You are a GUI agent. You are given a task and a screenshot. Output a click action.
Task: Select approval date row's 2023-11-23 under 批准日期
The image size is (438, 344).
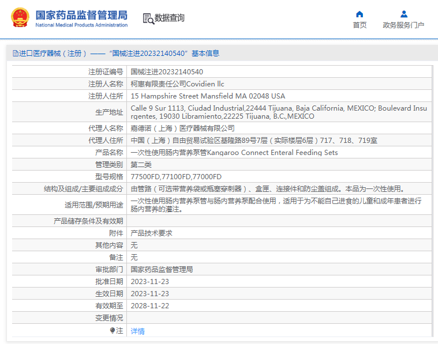[149, 282]
